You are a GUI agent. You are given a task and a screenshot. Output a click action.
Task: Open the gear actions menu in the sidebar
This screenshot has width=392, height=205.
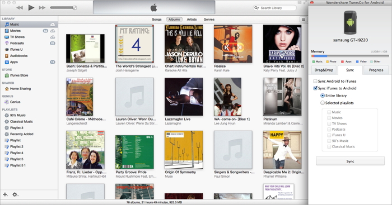[15, 194]
